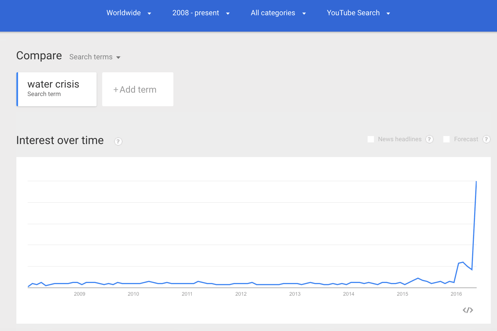
Task: Click the help icon next to Interest over time
Action: tap(118, 141)
